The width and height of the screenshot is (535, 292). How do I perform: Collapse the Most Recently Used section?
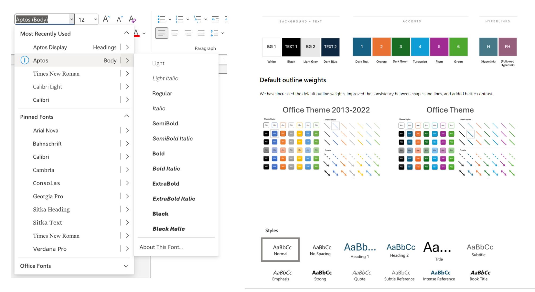point(127,33)
